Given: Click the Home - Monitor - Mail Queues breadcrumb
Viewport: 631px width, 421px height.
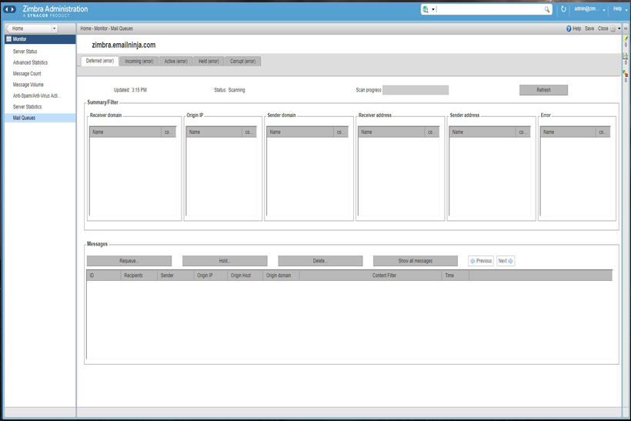Looking at the screenshot, I should pyautogui.click(x=107, y=28).
